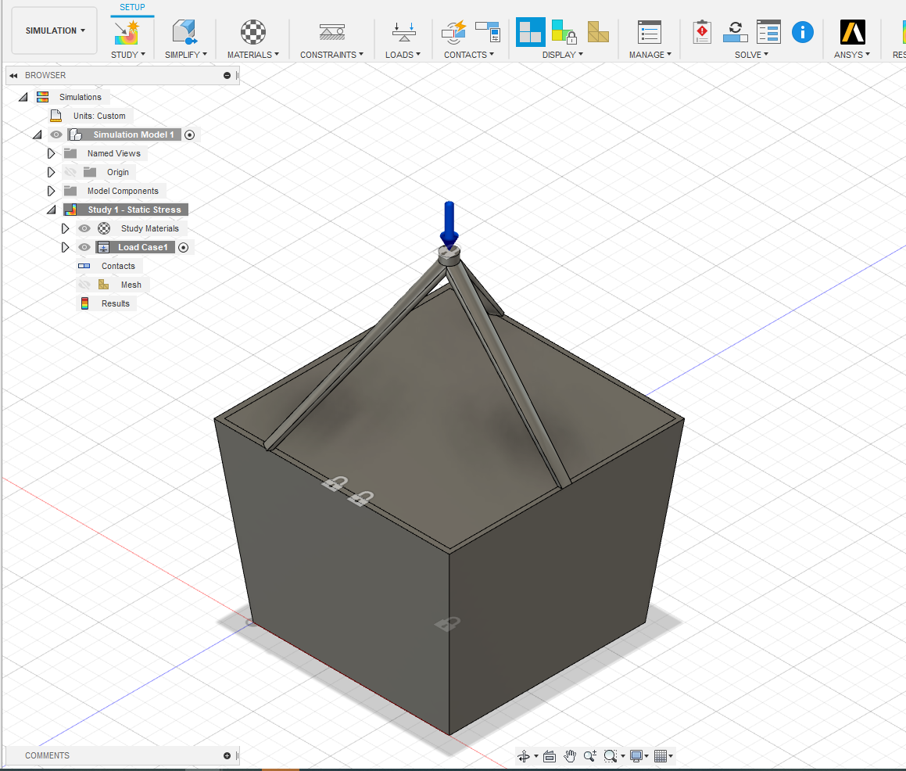Show the Mesh in the browser
Screen dimensions: 906x771
tap(84, 284)
